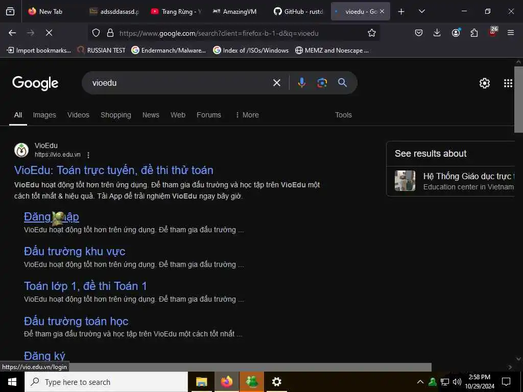Open RUSSIAN TEST bookmark
The height and width of the screenshot is (392, 523).
102,51
